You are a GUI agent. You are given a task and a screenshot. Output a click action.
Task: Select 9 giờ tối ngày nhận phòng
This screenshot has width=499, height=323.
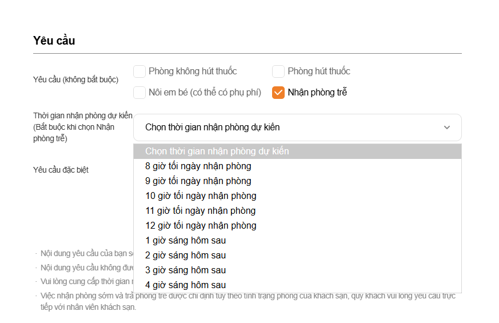tap(198, 181)
